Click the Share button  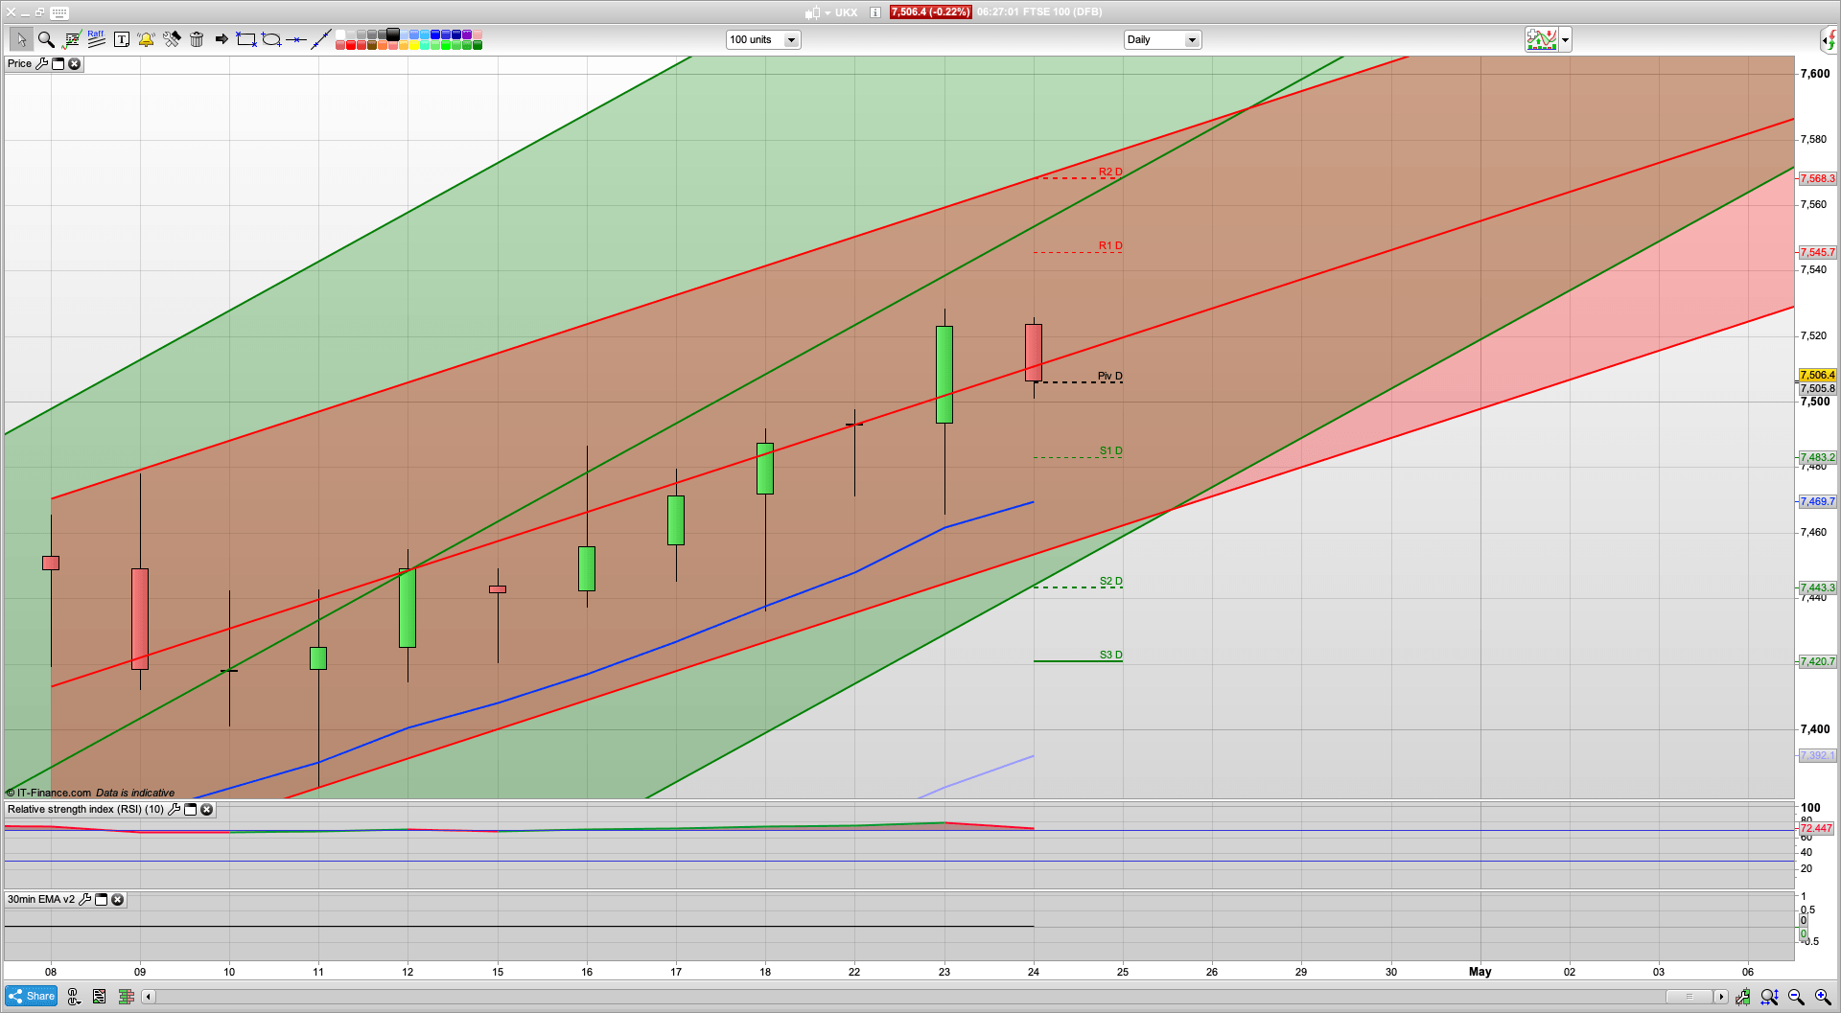point(31,996)
